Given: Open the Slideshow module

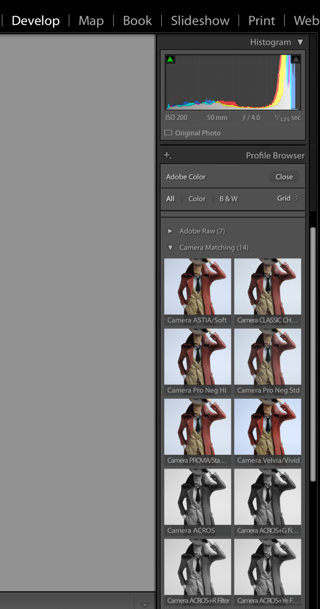Looking at the screenshot, I should [x=200, y=21].
